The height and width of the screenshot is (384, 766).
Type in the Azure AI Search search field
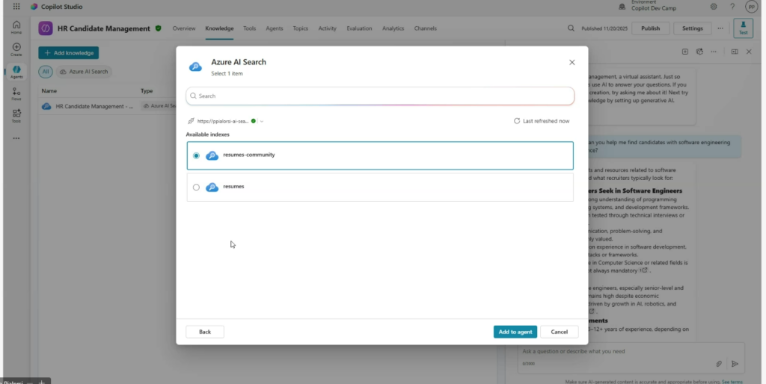380,96
